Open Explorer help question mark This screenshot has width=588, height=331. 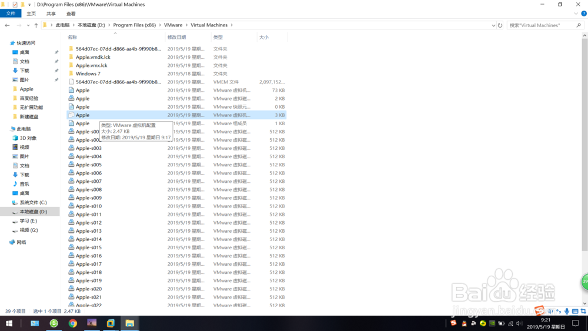(x=584, y=14)
